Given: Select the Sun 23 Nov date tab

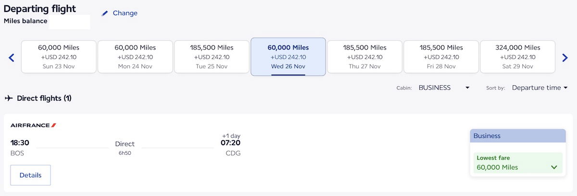Looking at the screenshot, I should point(59,57).
